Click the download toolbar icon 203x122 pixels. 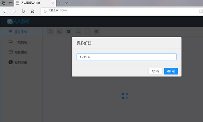(78, 31)
